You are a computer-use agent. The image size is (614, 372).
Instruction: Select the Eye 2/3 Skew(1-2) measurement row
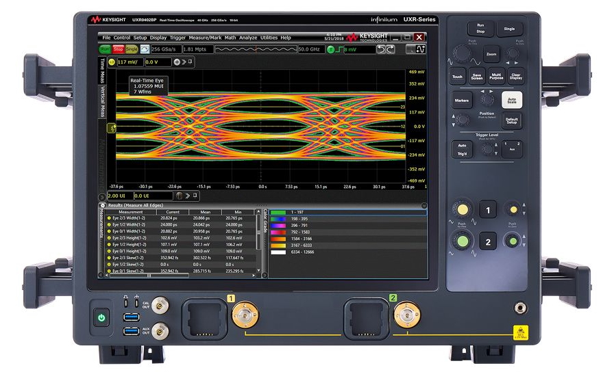point(180,258)
